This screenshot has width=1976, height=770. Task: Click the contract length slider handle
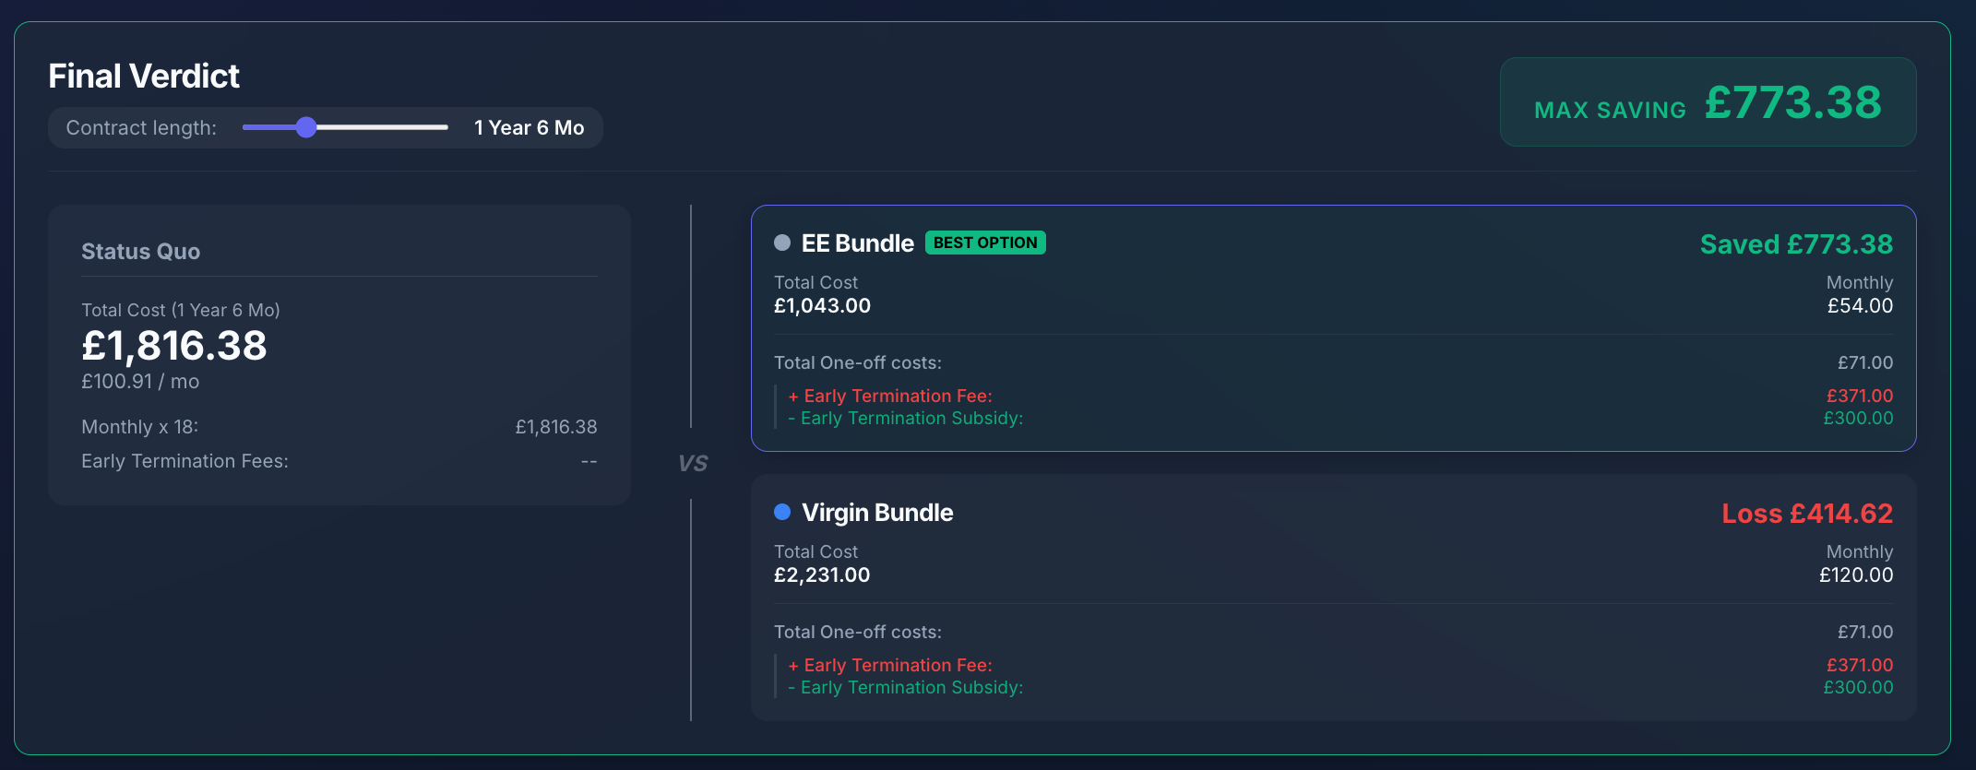306,127
